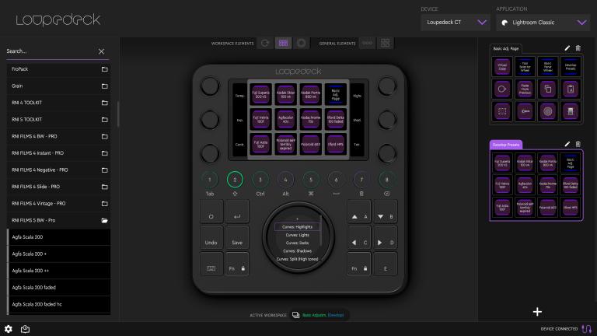Activate round button 5 on the device
The image size is (597, 336).
(x=311, y=180)
